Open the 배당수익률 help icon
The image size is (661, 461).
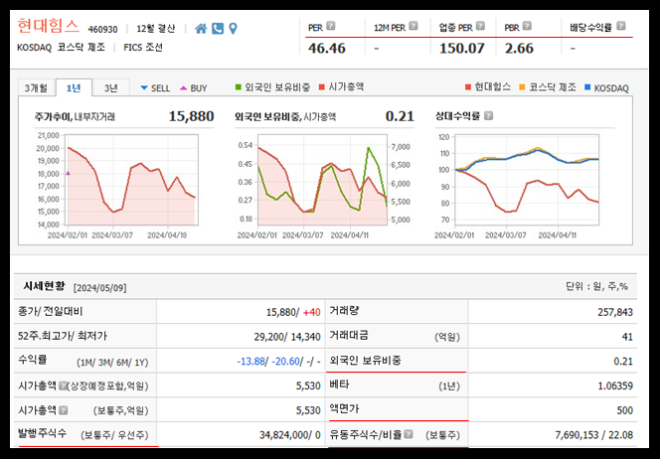(x=621, y=26)
